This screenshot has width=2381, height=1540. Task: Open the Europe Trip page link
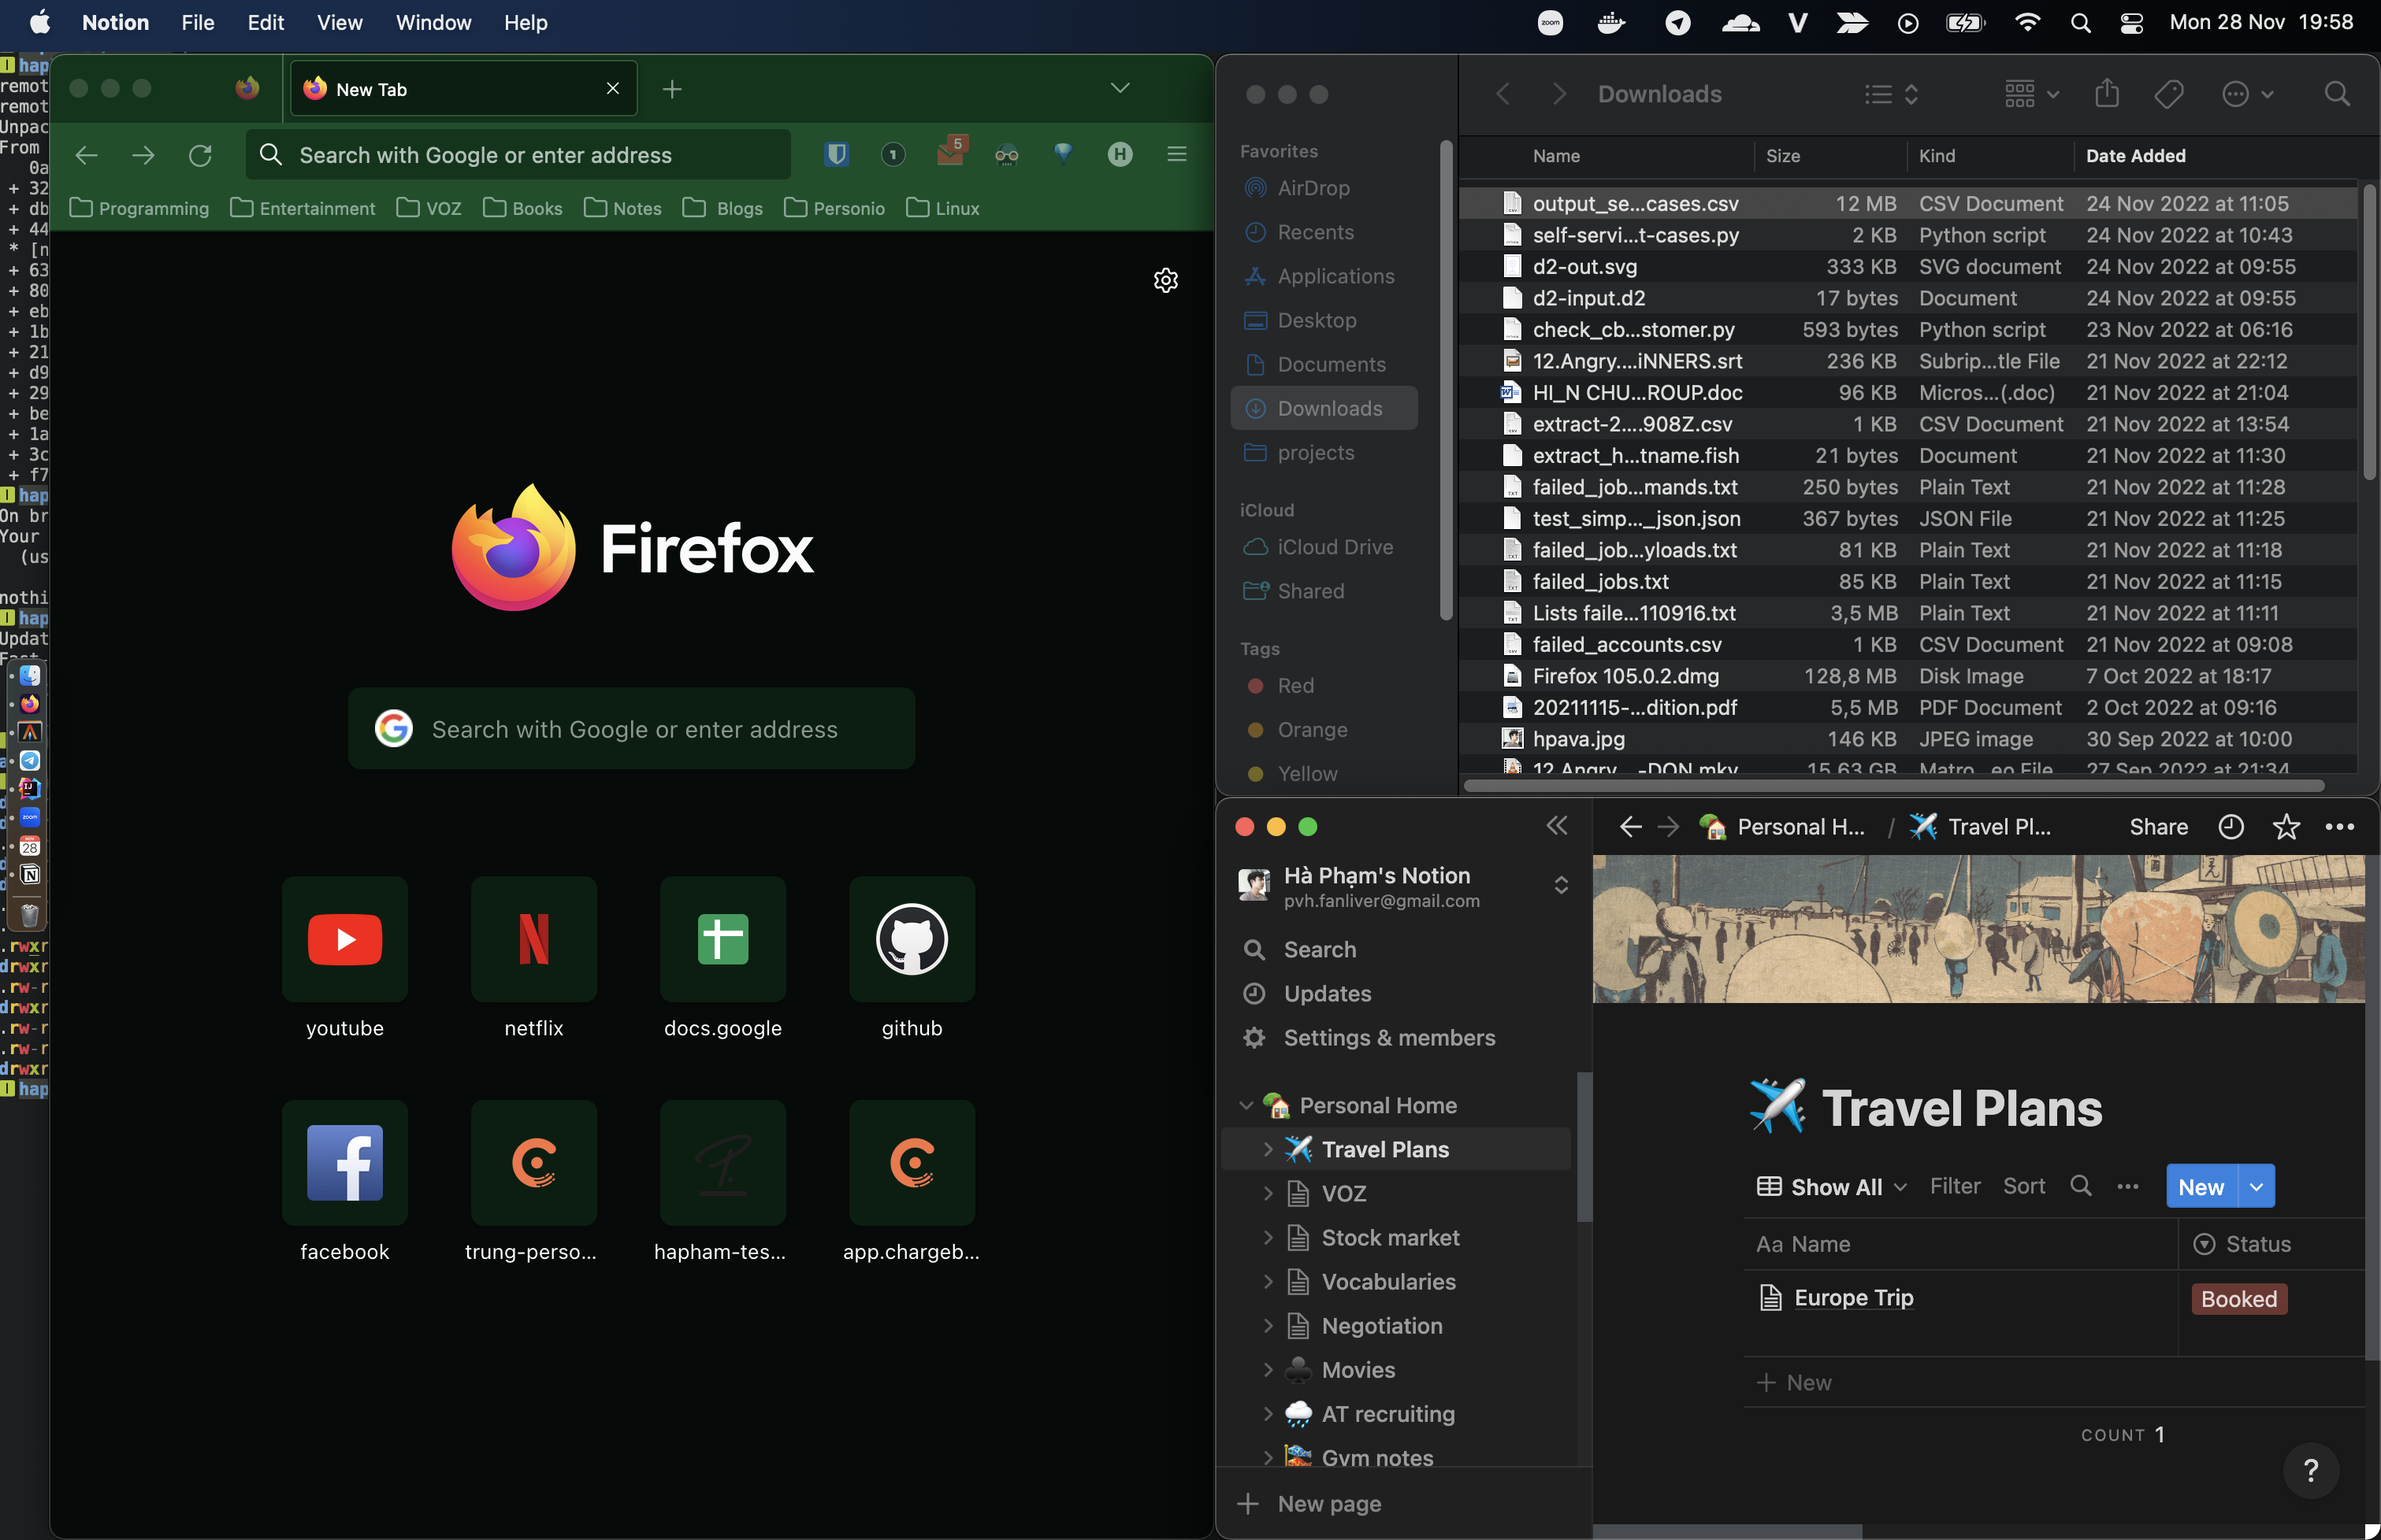[x=1853, y=1298]
